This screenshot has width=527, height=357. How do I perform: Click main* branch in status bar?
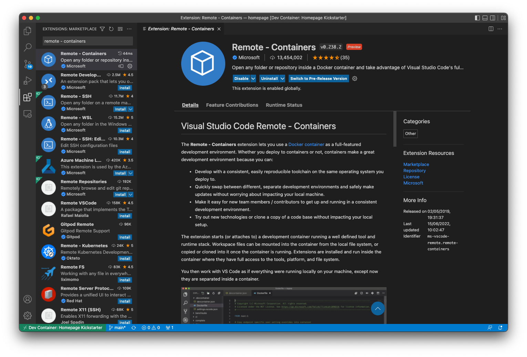point(117,328)
